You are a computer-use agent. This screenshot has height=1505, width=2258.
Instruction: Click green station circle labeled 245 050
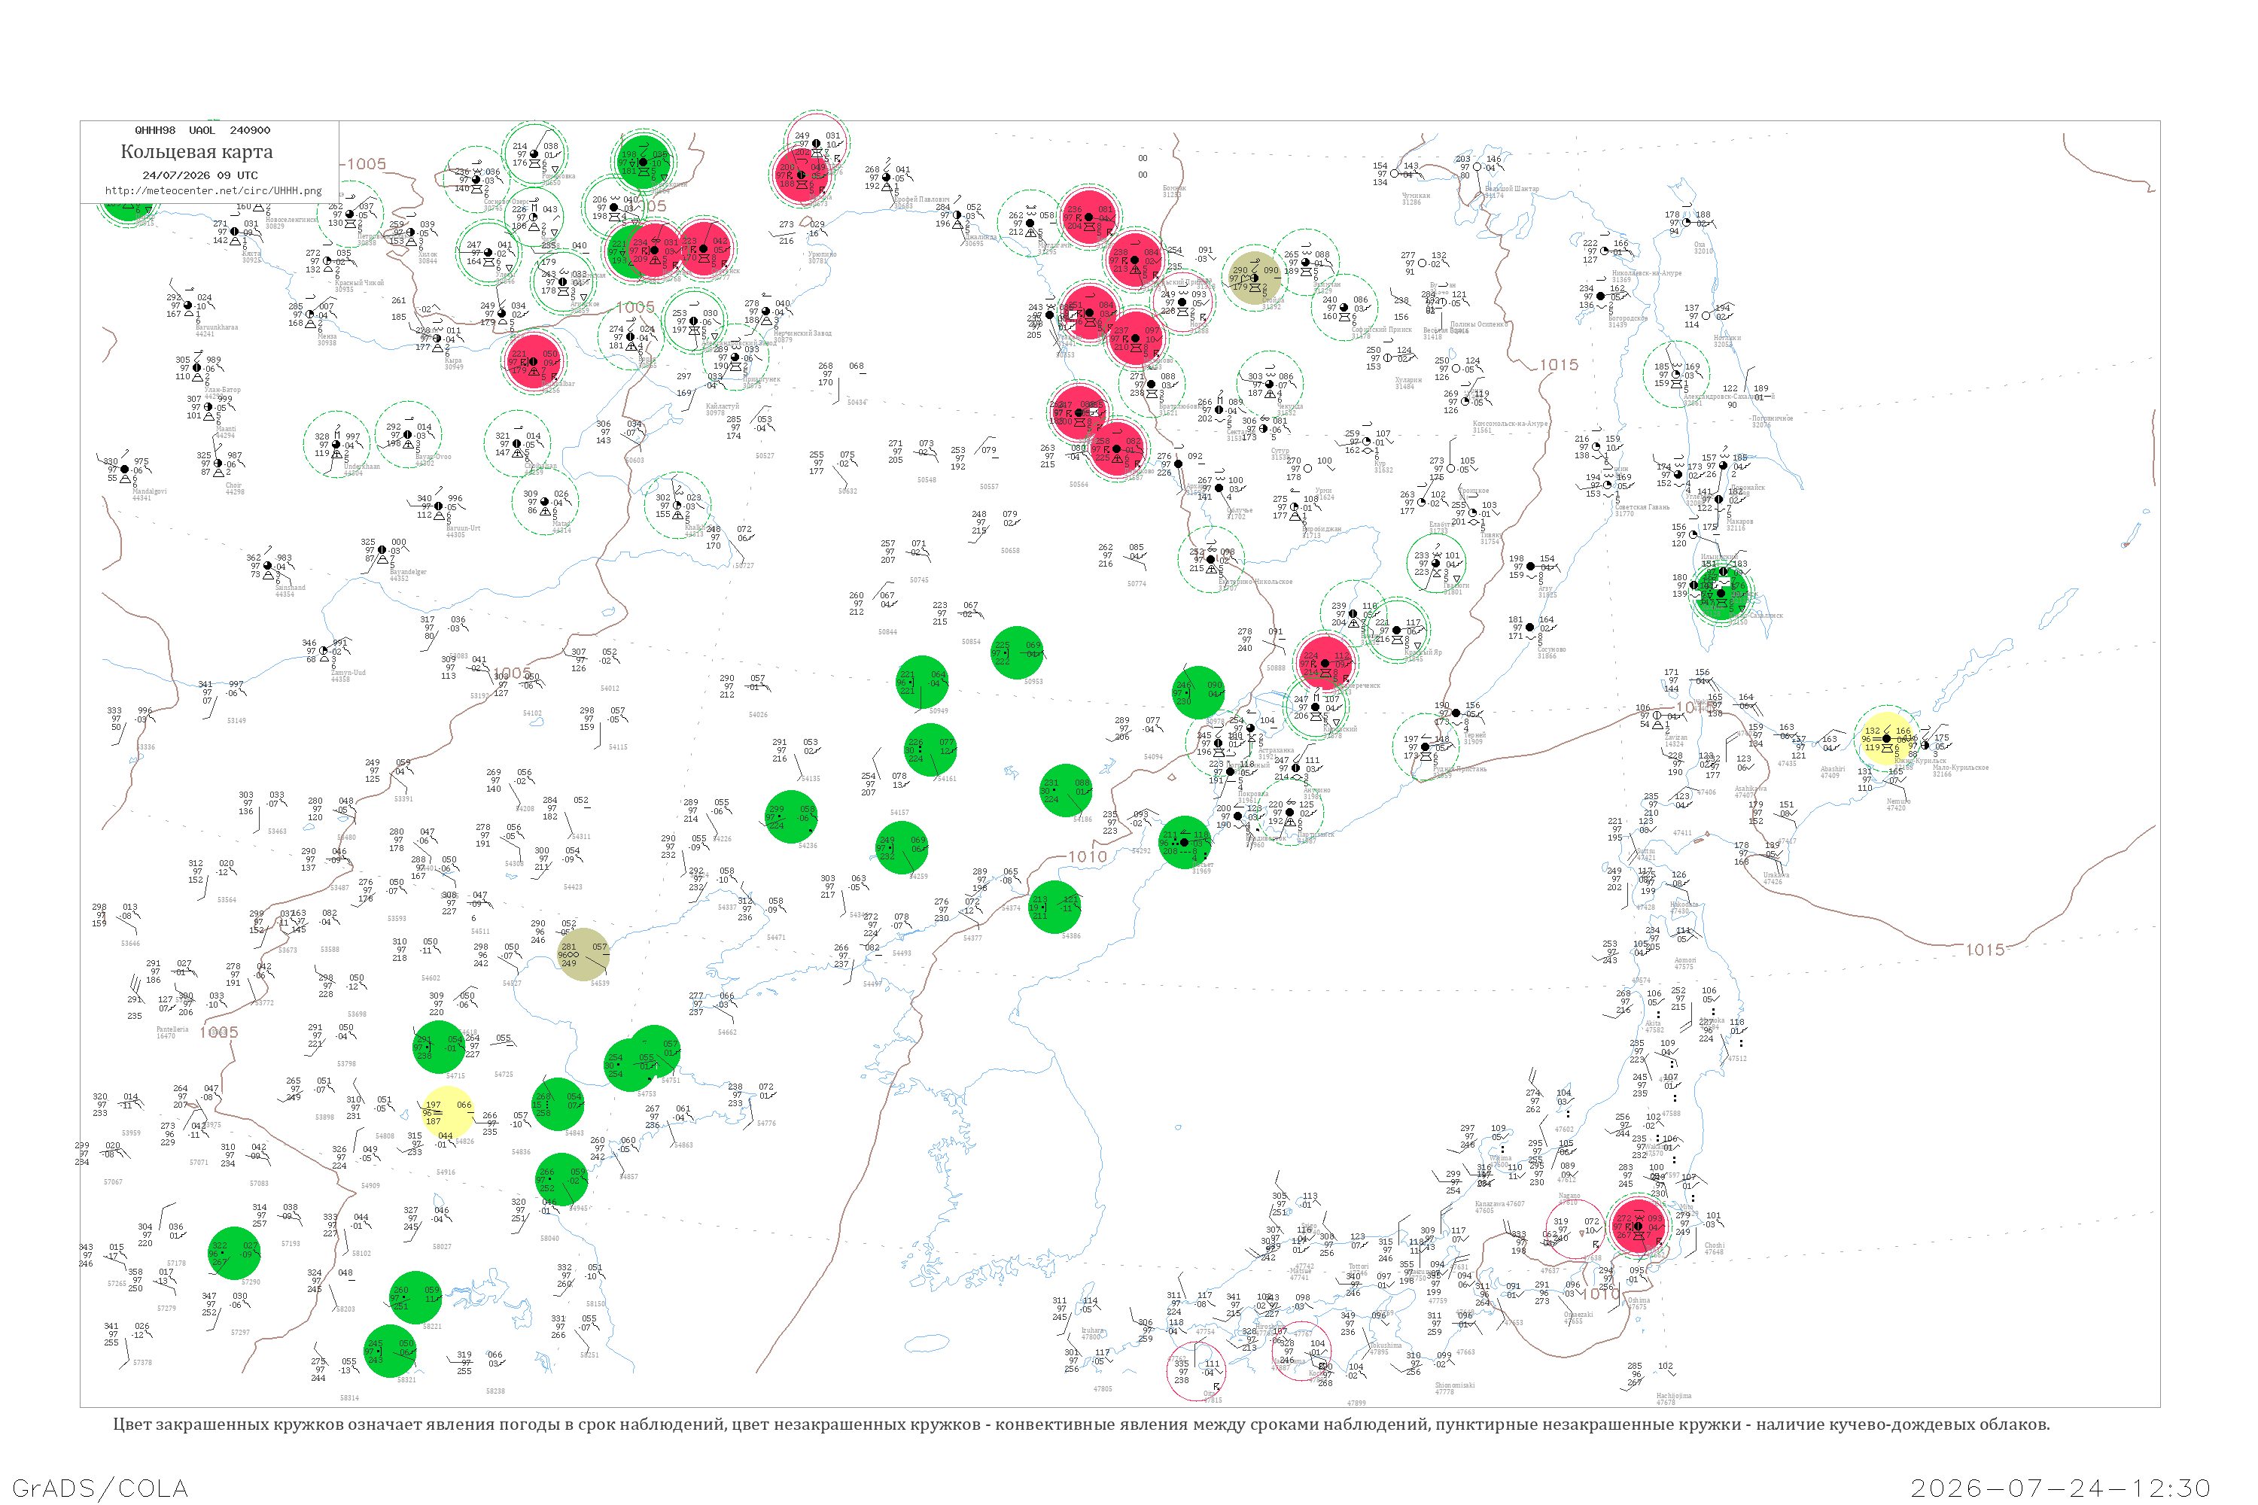point(390,1351)
